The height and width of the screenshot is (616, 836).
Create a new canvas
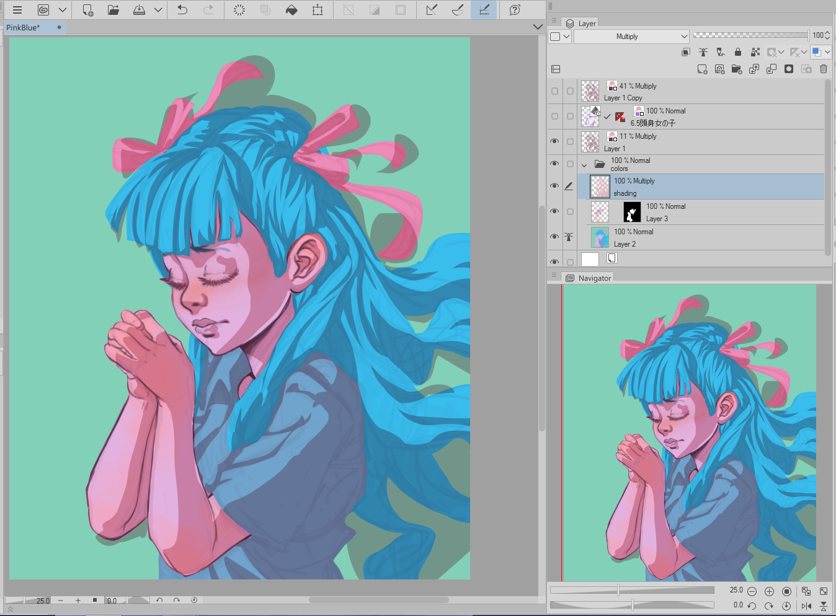click(87, 10)
